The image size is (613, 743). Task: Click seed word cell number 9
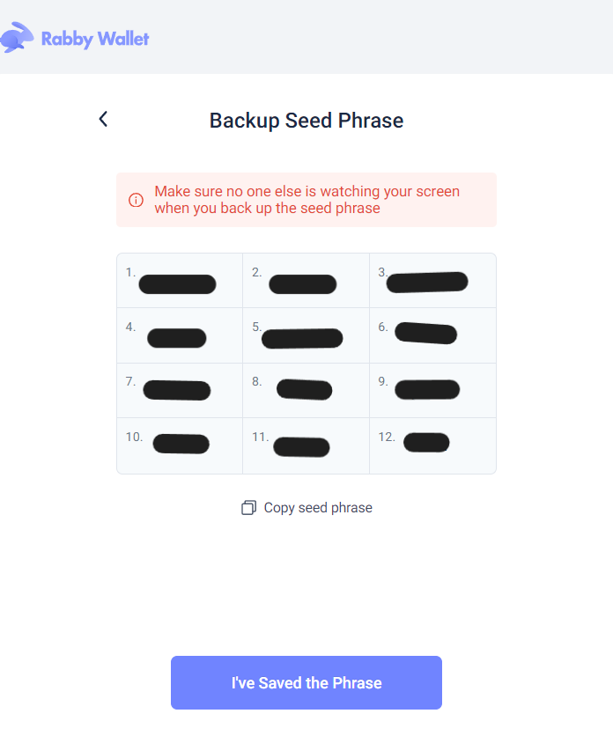point(432,390)
